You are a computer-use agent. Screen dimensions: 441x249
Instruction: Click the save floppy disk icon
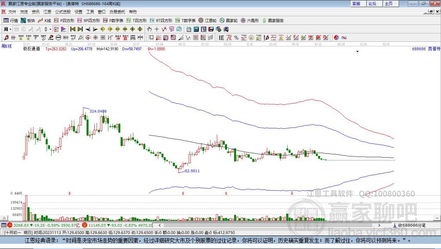pyautogui.click(x=211, y=29)
